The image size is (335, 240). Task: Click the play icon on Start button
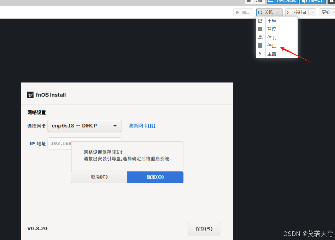click(237, 12)
